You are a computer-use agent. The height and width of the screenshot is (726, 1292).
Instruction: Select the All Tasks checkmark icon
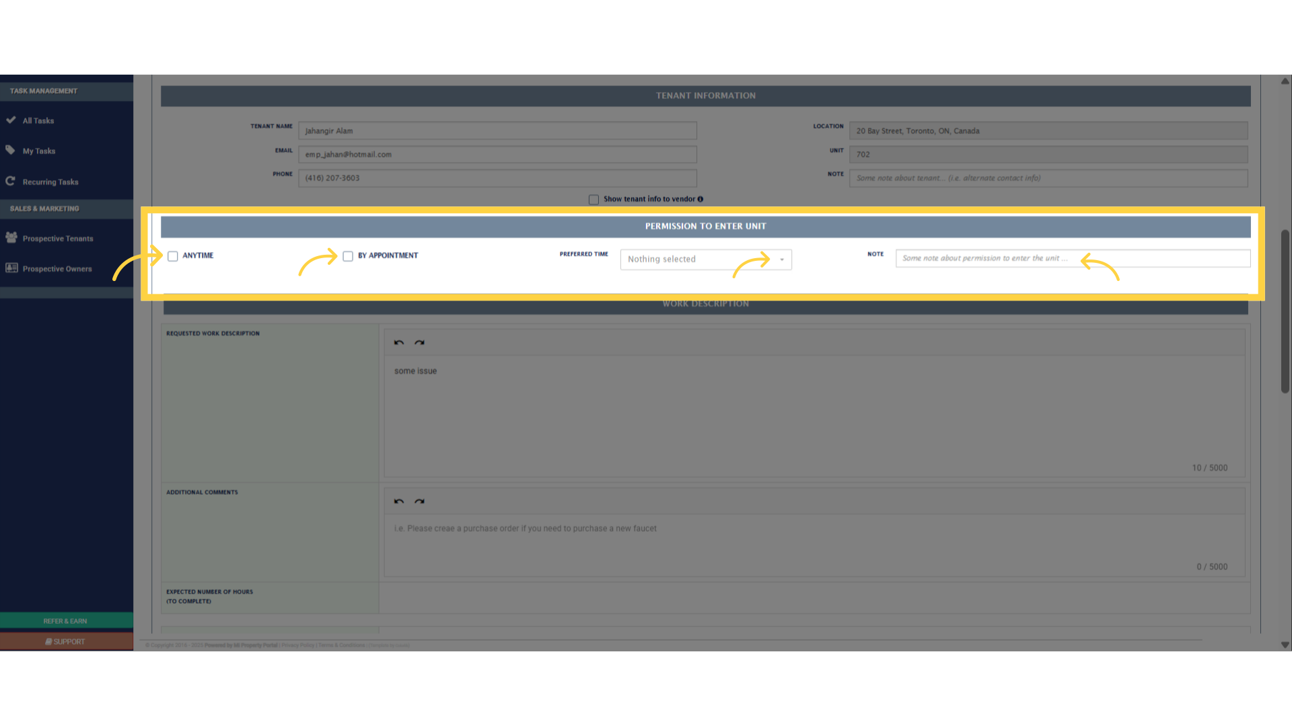tap(11, 120)
